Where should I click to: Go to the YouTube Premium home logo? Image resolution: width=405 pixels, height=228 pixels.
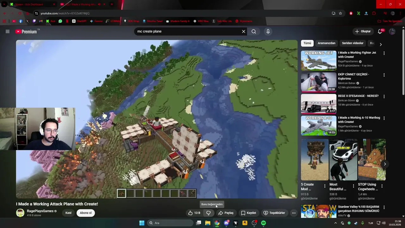click(26, 32)
